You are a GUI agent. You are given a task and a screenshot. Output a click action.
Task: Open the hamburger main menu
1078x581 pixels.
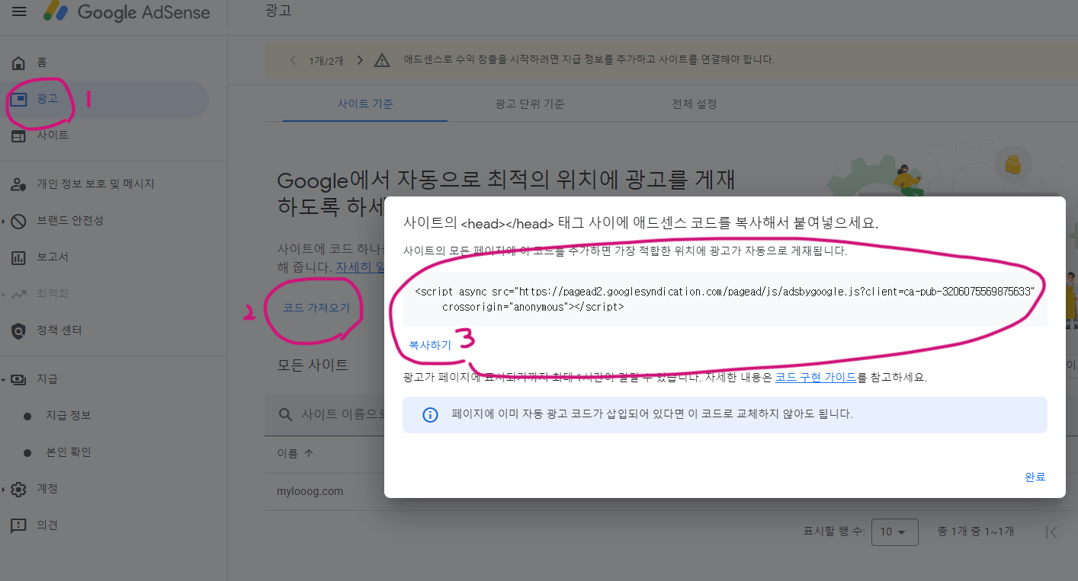[19, 11]
